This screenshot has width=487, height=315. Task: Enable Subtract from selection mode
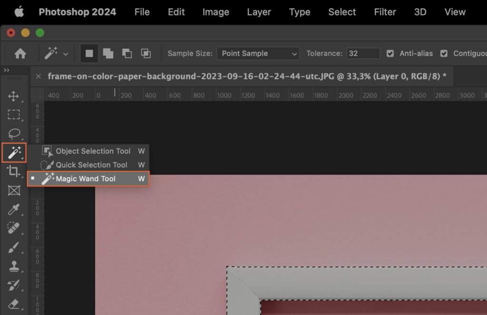coord(127,53)
